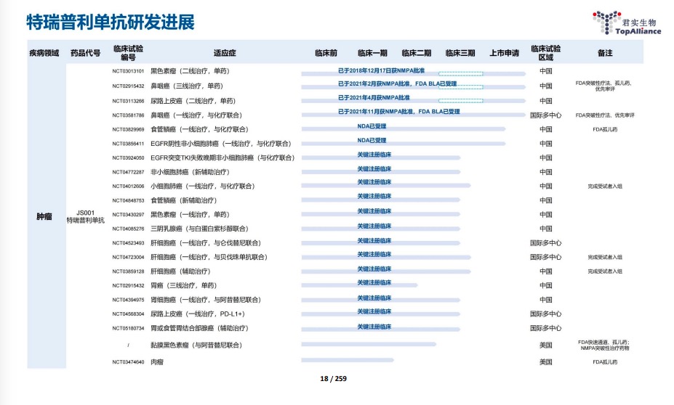Select the 肿瘤 disease area cell
Image resolution: width=674 pixels, height=405 pixels.
43,216
